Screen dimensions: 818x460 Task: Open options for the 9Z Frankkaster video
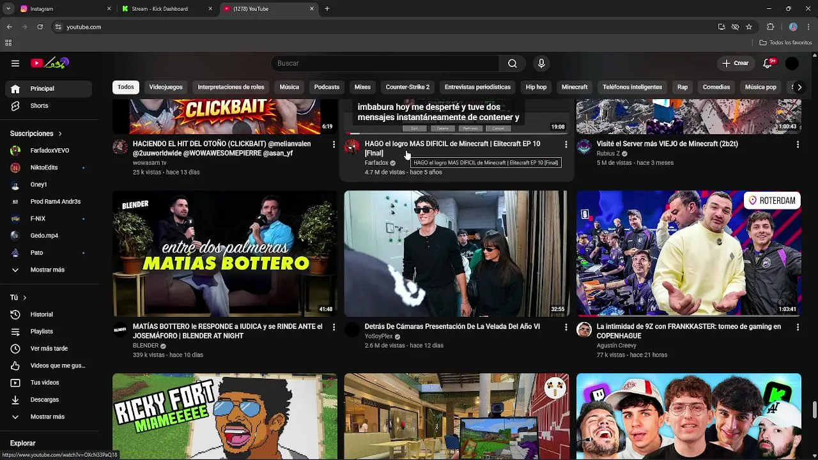(x=797, y=327)
